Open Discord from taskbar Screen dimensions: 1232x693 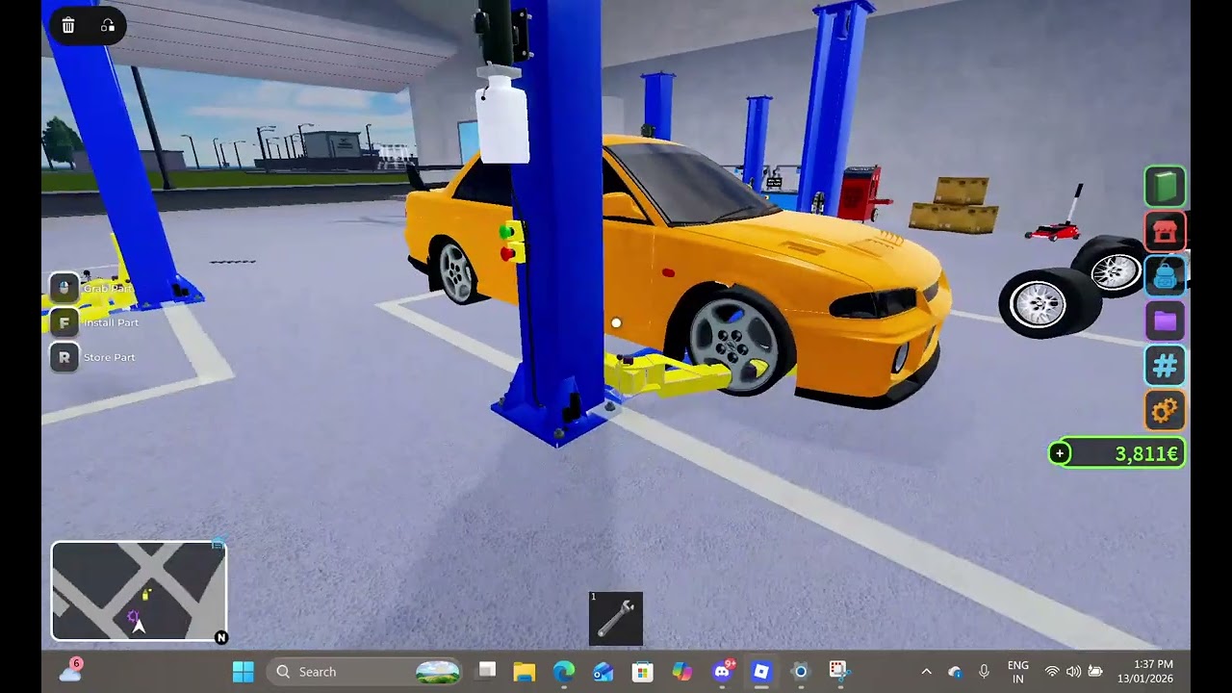722,672
